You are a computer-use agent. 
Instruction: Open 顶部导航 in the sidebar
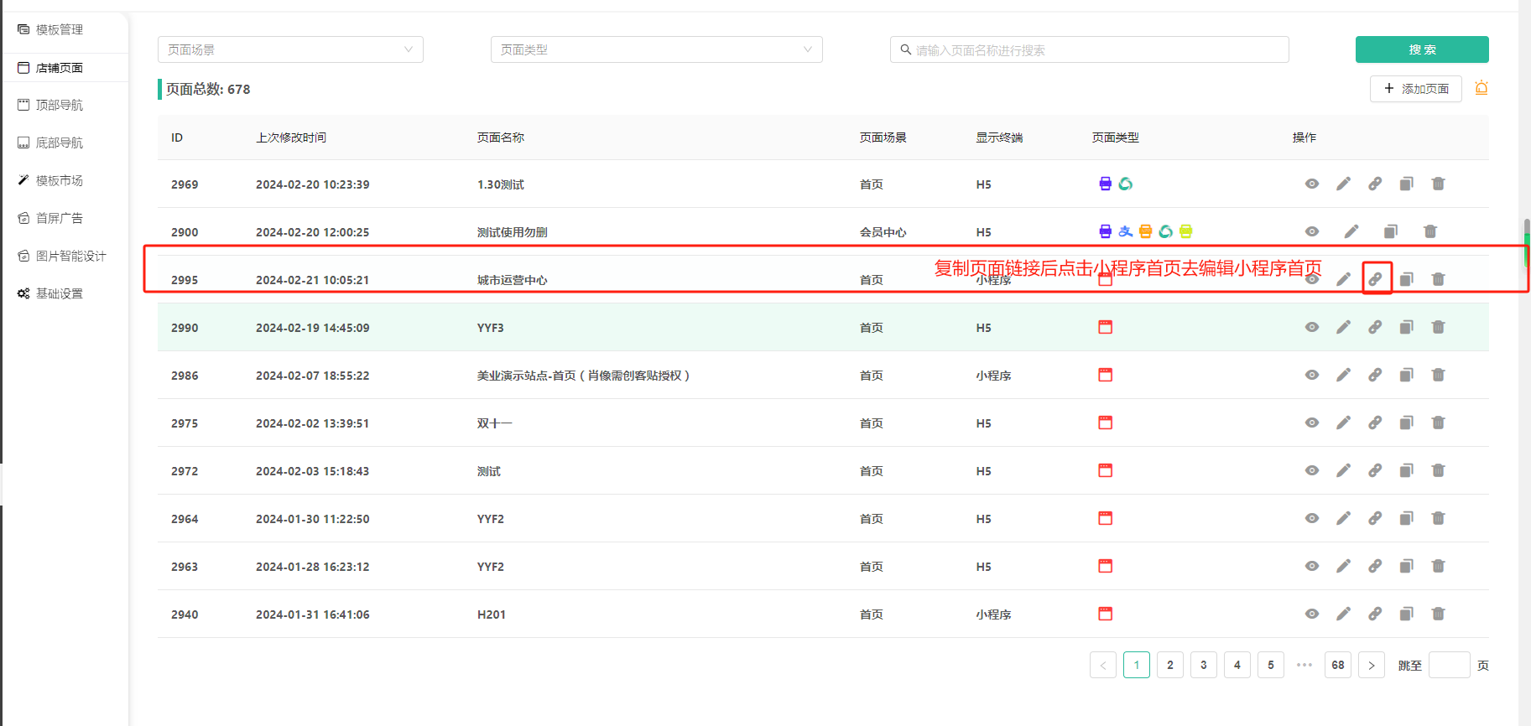point(59,105)
